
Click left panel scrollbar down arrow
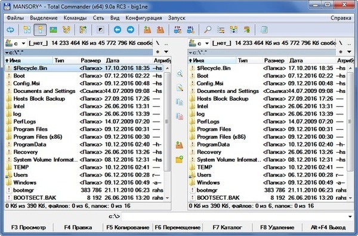pos(167,198)
